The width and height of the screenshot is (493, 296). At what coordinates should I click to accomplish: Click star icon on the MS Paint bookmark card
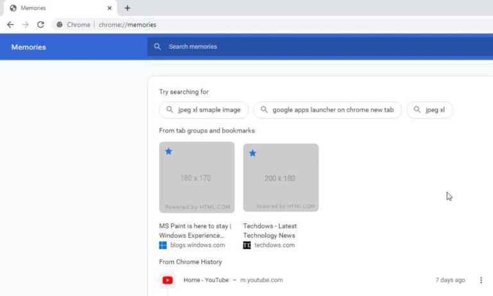pos(169,152)
